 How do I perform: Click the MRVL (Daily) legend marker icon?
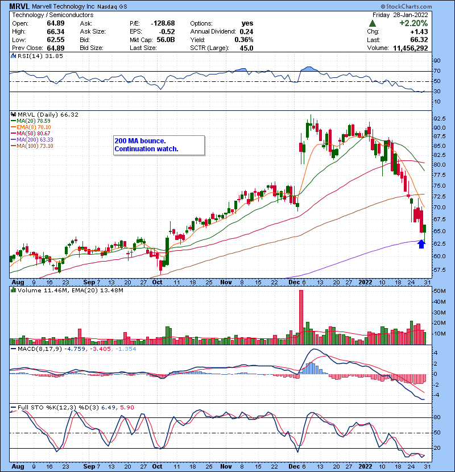(13, 114)
